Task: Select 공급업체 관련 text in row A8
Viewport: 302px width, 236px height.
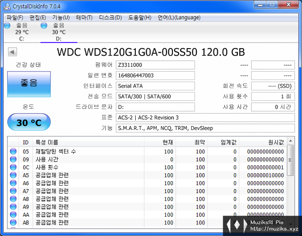Action: pos(52,199)
